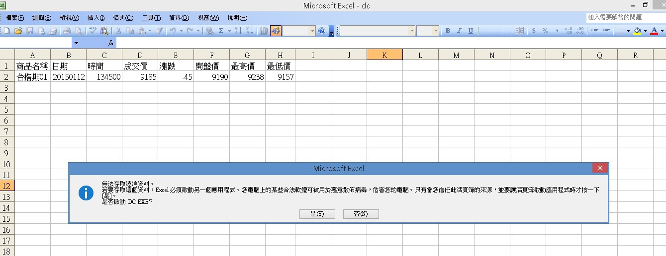Insert a hyperlink using the toolbar icon
666x256 pixels.
coord(210,31)
